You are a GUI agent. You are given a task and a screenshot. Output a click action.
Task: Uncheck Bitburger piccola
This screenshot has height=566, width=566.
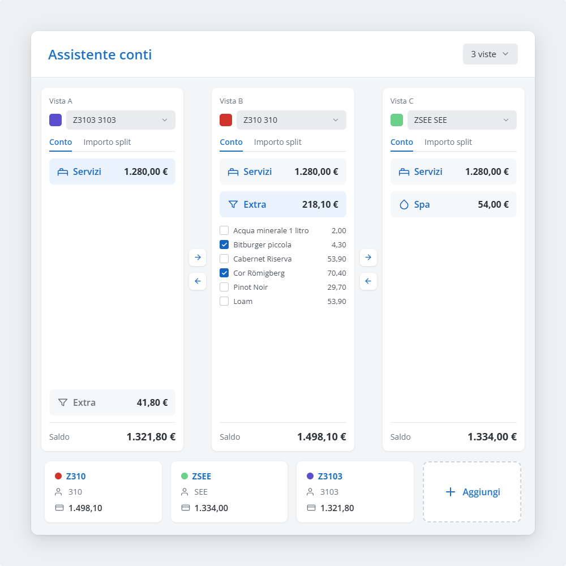224,245
